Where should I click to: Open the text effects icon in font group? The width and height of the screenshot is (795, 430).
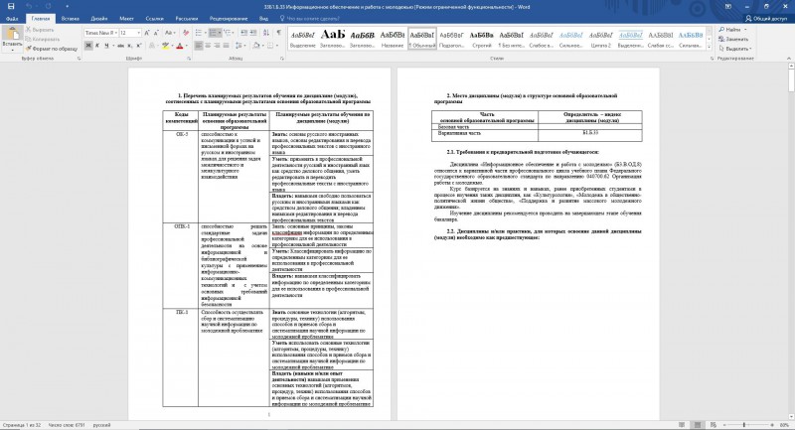click(152, 46)
